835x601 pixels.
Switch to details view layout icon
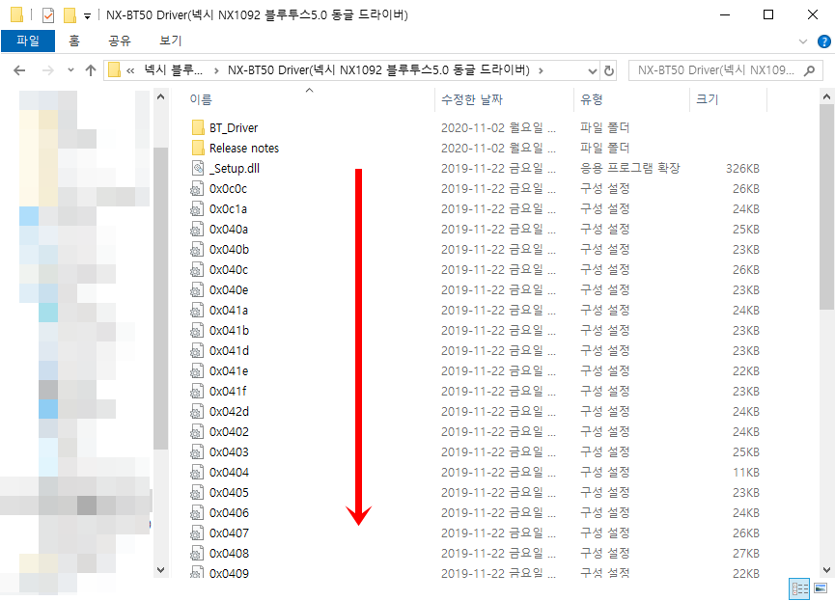click(799, 588)
